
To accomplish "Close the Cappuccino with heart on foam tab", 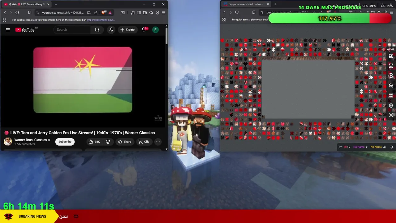I will point(268,4).
